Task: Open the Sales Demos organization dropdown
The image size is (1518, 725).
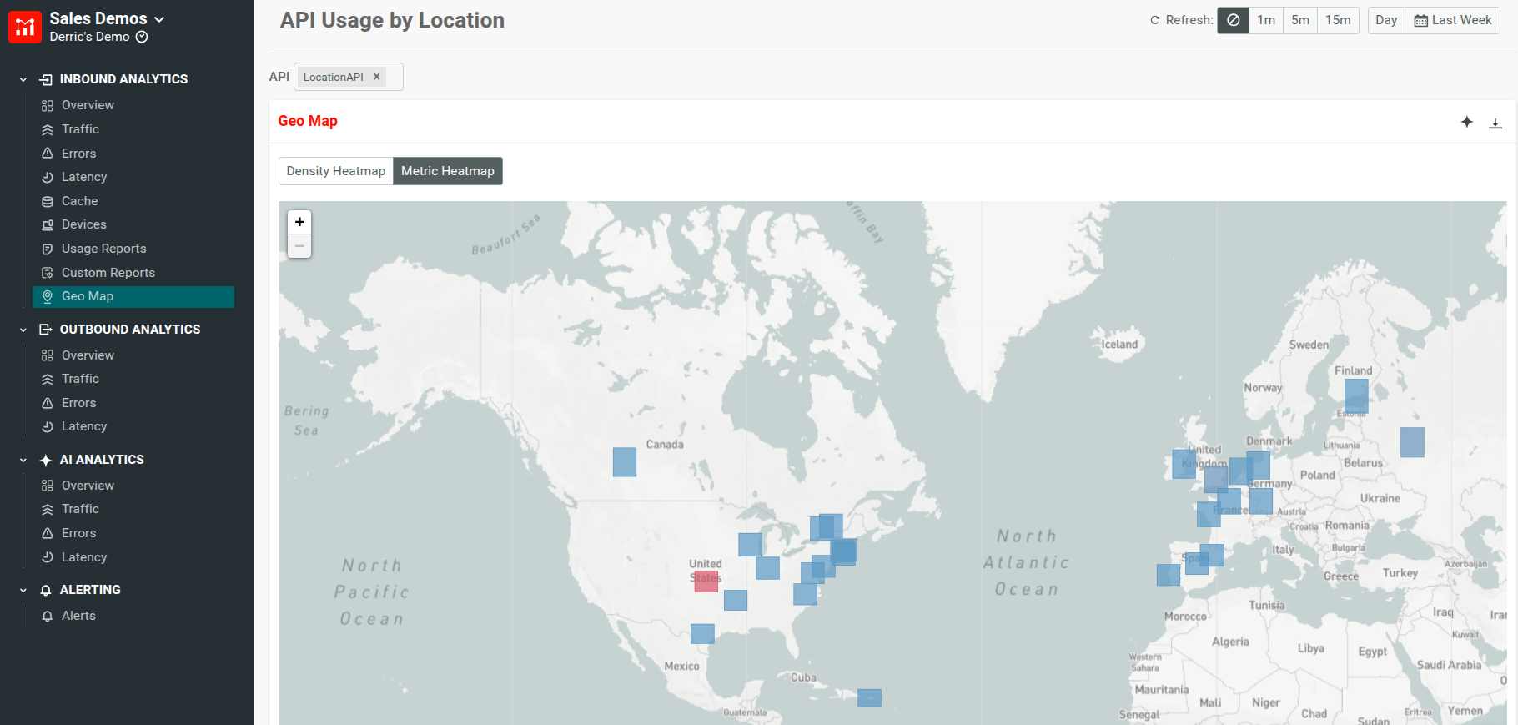Action: [107, 18]
